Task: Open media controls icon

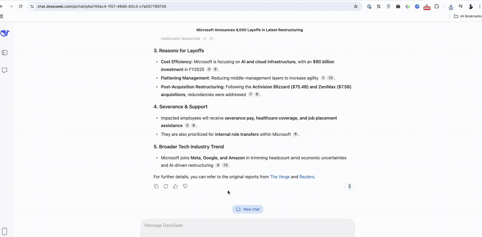Action: pyautogui.click(x=461, y=6)
